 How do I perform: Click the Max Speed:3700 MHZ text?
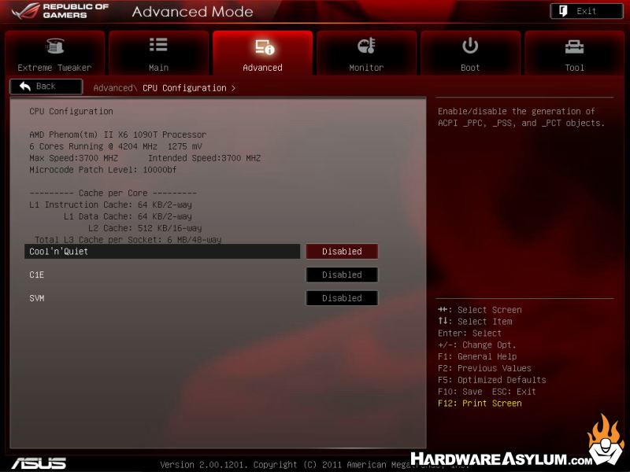(x=73, y=158)
